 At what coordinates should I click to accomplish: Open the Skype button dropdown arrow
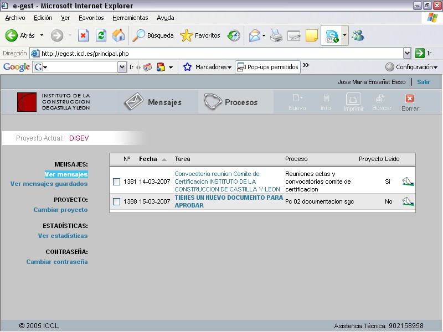pyautogui.click(x=344, y=35)
